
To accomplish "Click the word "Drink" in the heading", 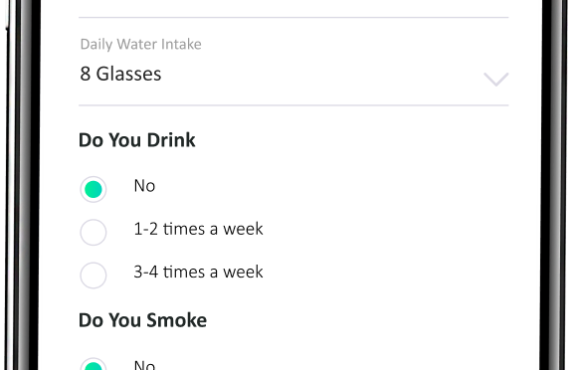I will pyautogui.click(x=171, y=140).
